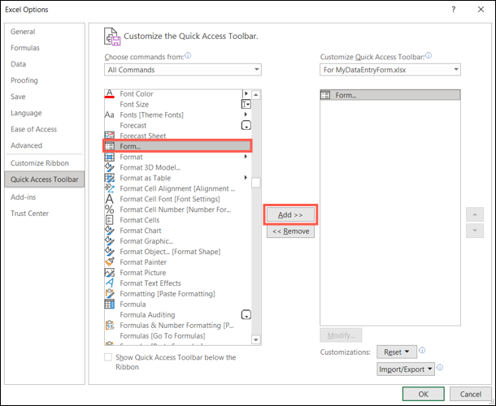Click the OK button
This screenshot has width=496, height=406.
pos(424,394)
